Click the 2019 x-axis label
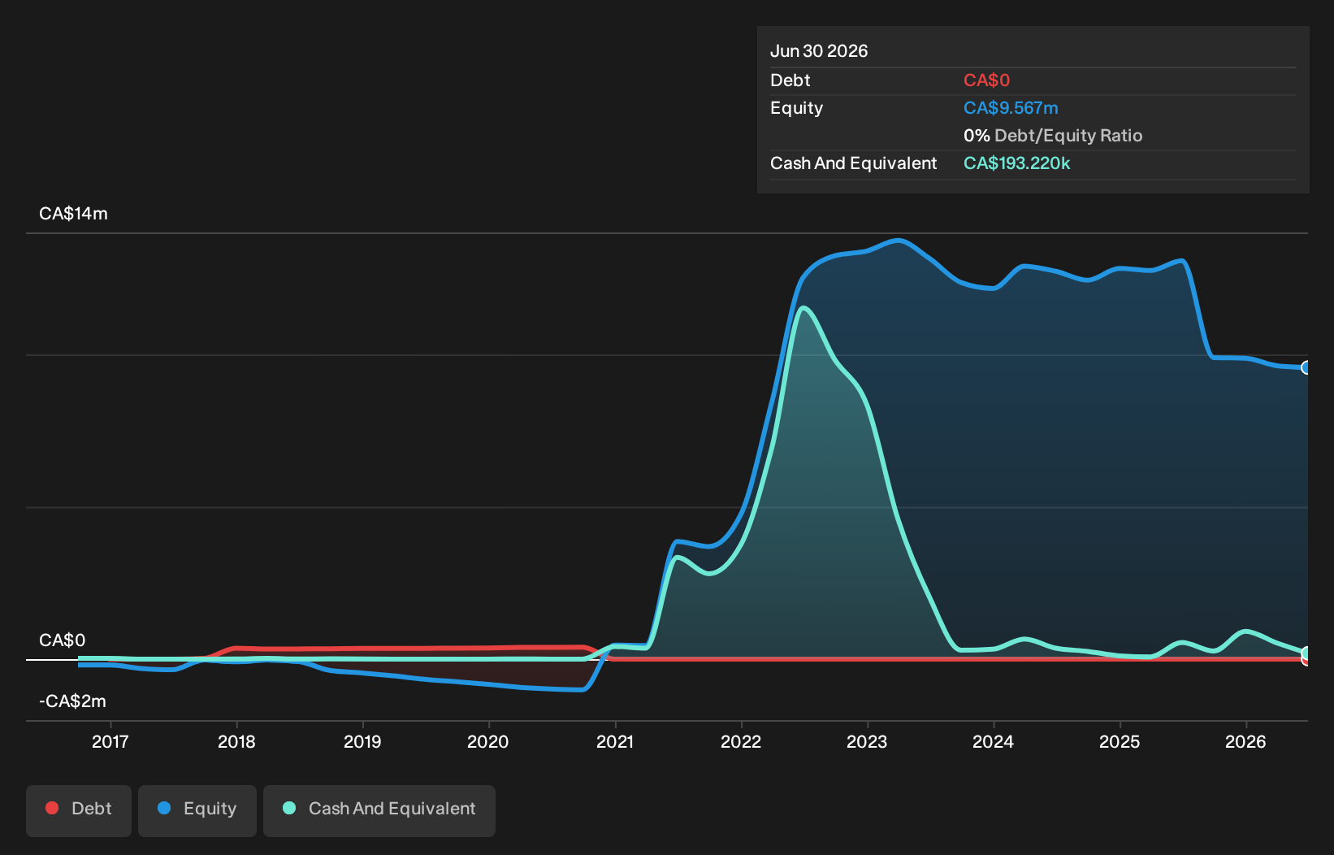The image size is (1334, 855). point(362,741)
